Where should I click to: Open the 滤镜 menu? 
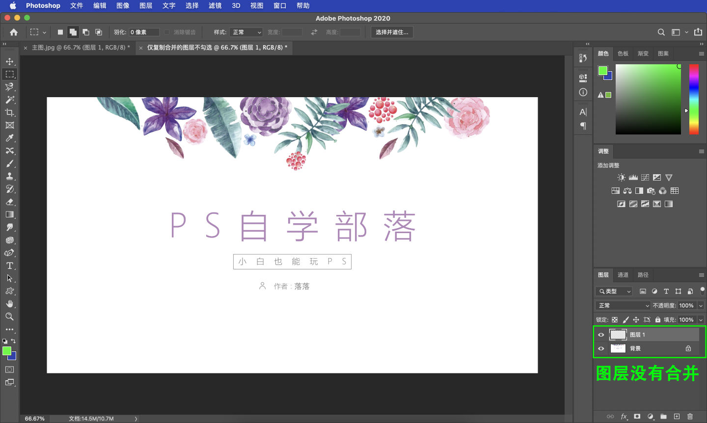click(x=215, y=6)
